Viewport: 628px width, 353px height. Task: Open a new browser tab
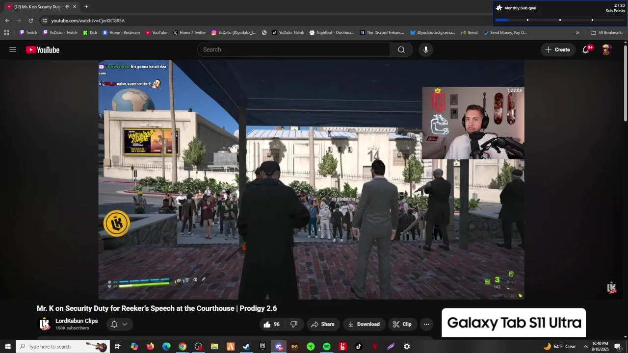point(86,7)
